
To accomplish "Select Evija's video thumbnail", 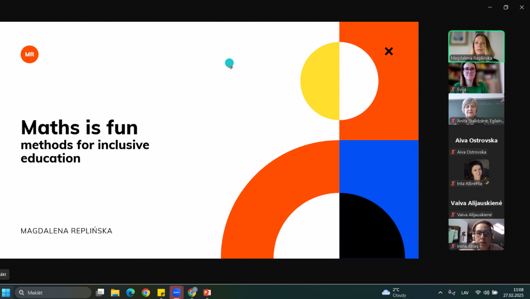I will point(476,78).
